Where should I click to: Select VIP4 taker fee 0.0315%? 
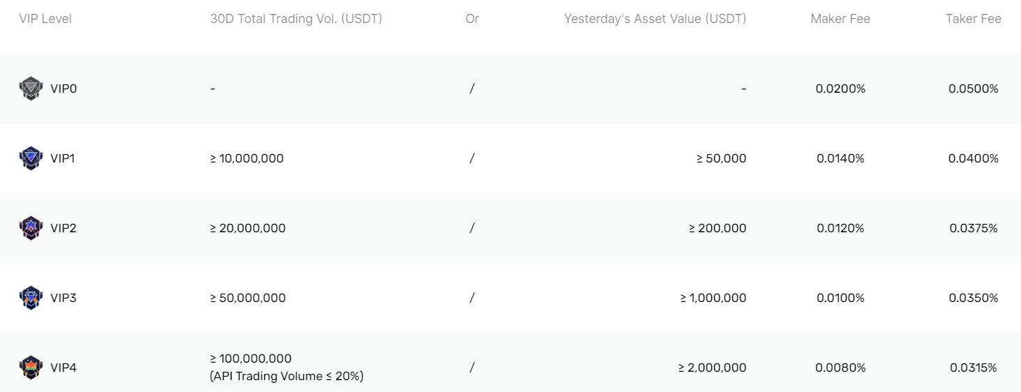point(974,368)
